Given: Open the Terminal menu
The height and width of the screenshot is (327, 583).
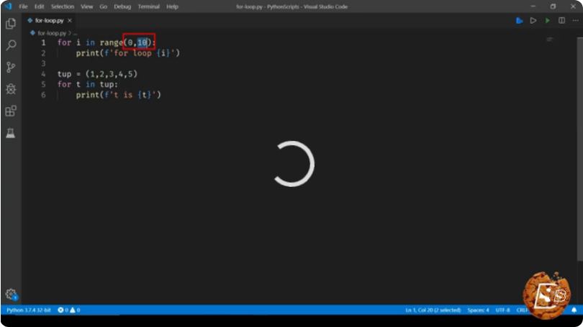Looking at the screenshot, I should pos(148,6).
